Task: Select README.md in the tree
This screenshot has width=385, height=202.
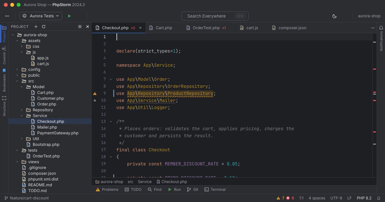Action: (50, 185)
